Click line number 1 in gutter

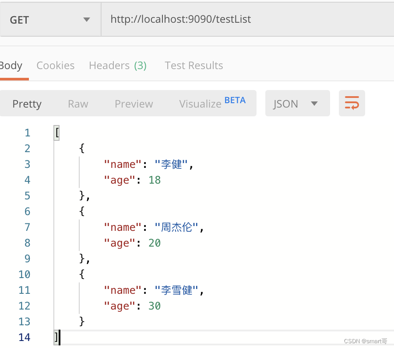(28, 133)
